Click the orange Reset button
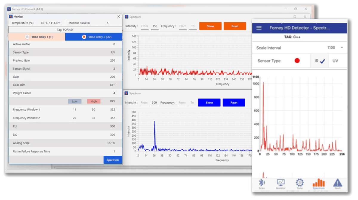Image resolution: width=358 pixels, height=200 pixels. 235,26
